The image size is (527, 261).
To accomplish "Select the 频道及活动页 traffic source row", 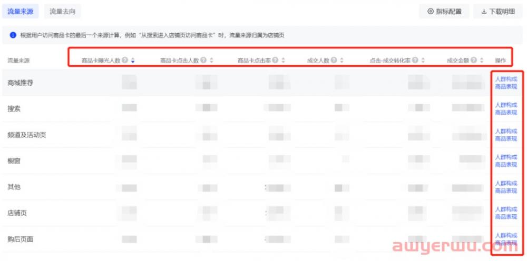I will tap(27, 135).
